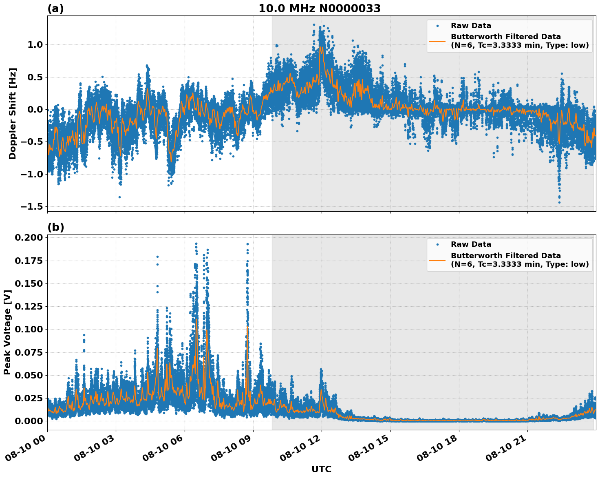Click the title 10.0 MHz N0000033
The image size is (600, 478).
pos(320,7)
